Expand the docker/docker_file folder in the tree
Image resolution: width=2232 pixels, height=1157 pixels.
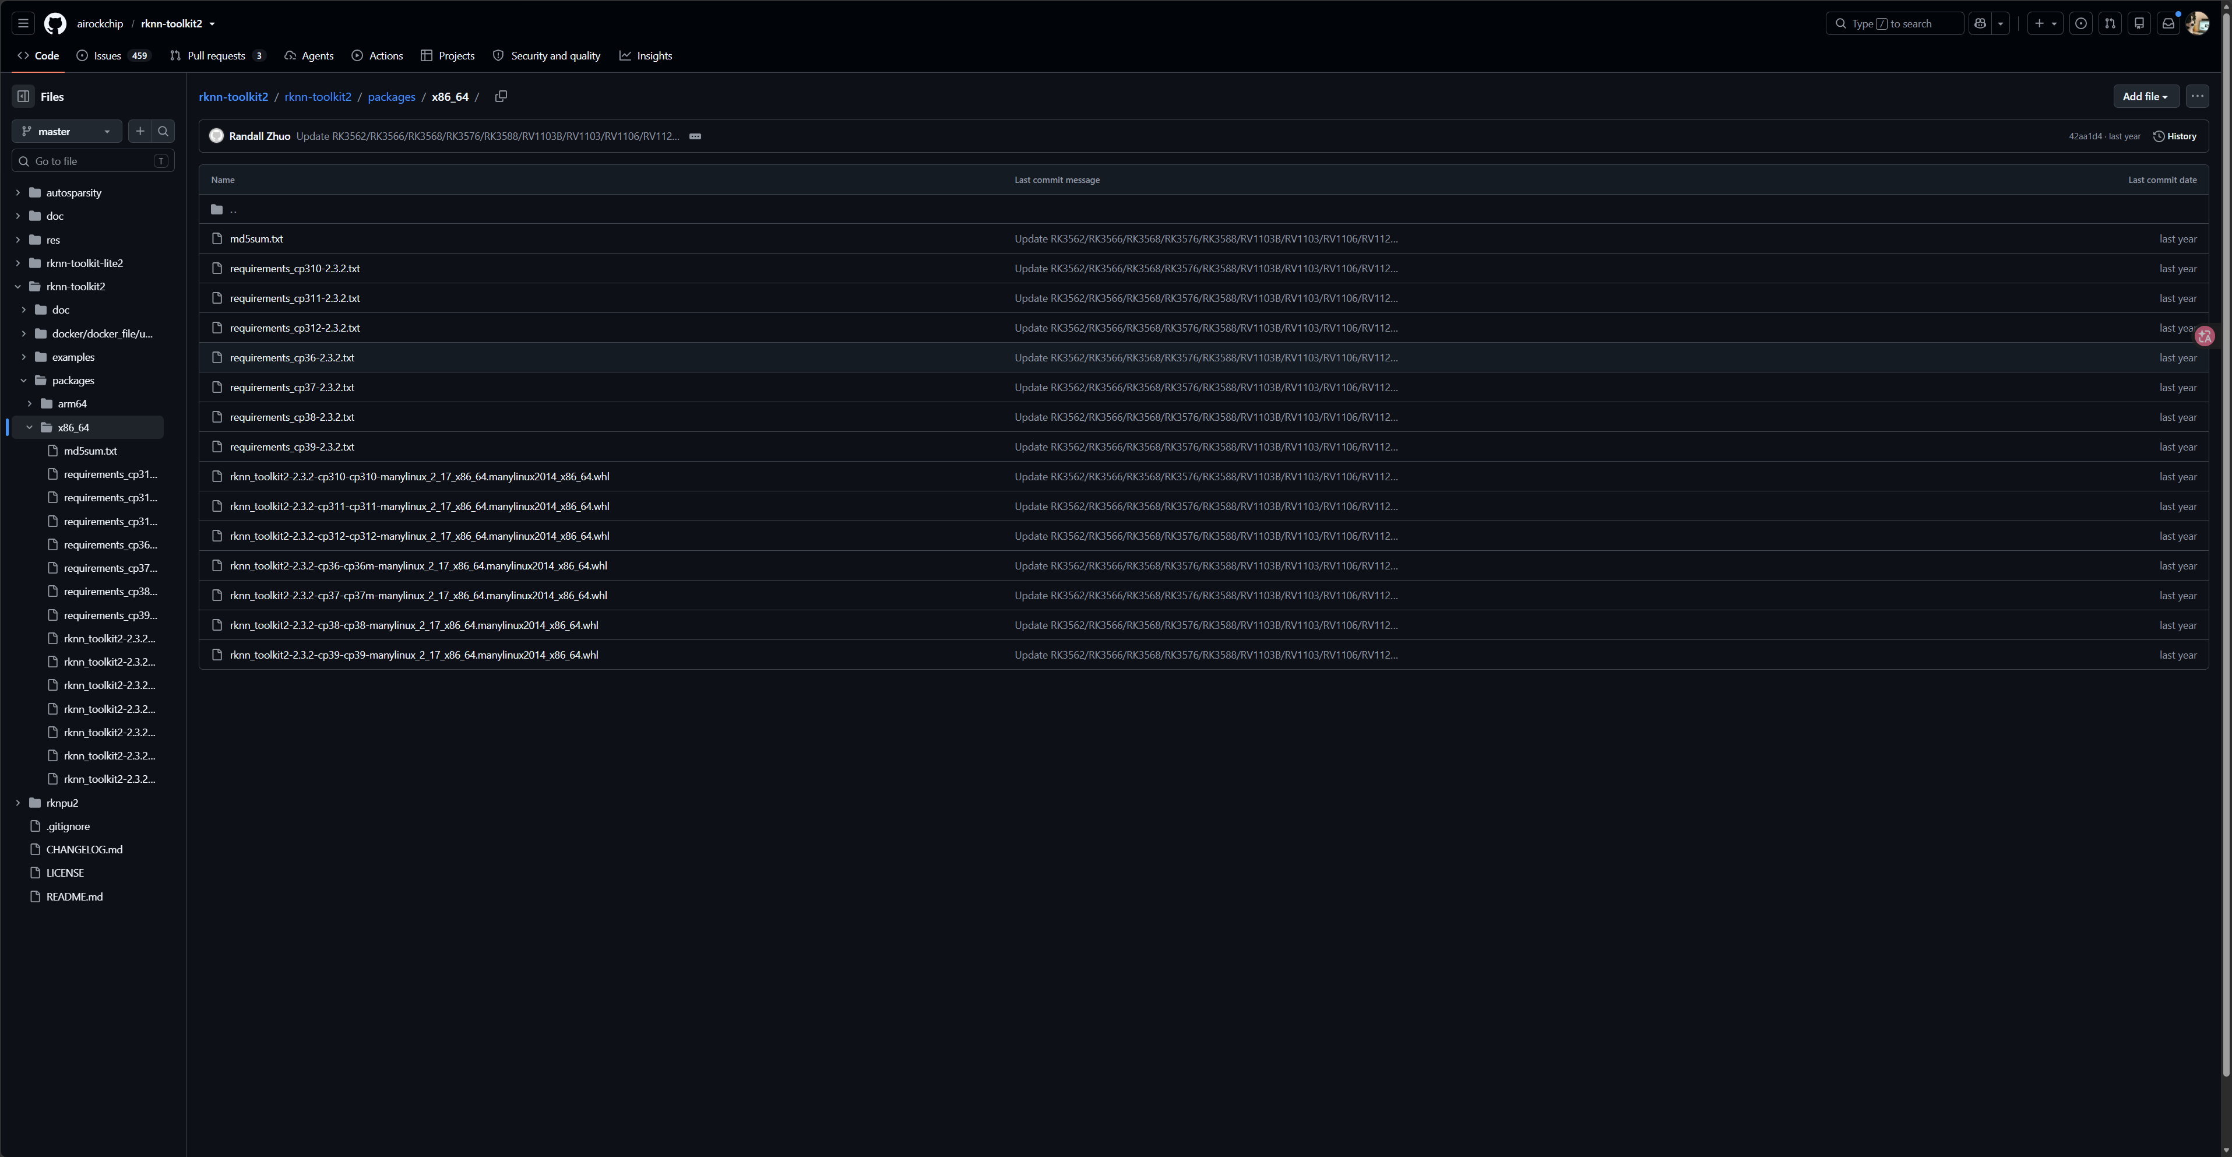click(23, 333)
